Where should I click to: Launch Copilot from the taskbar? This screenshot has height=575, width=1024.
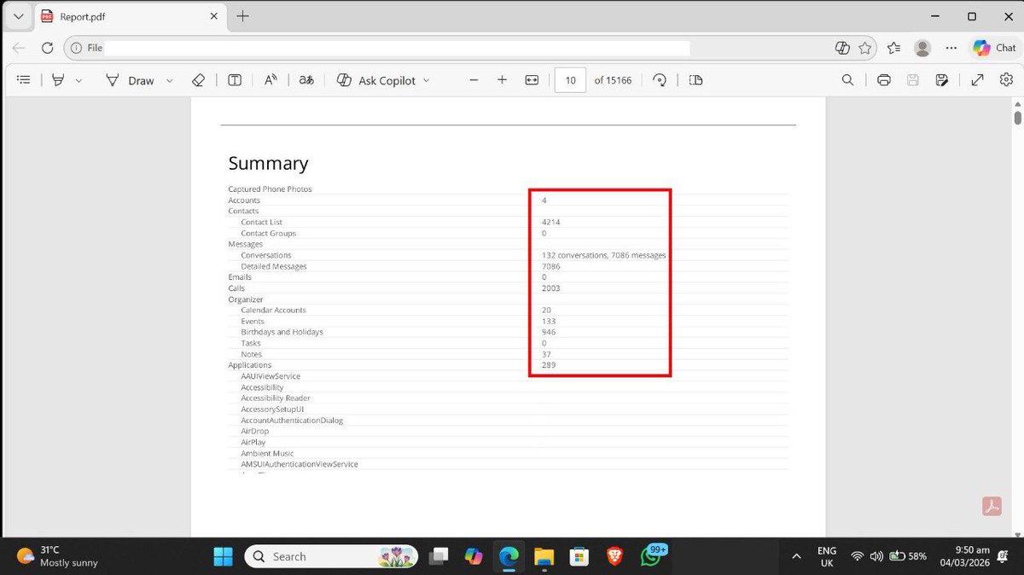tap(474, 556)
